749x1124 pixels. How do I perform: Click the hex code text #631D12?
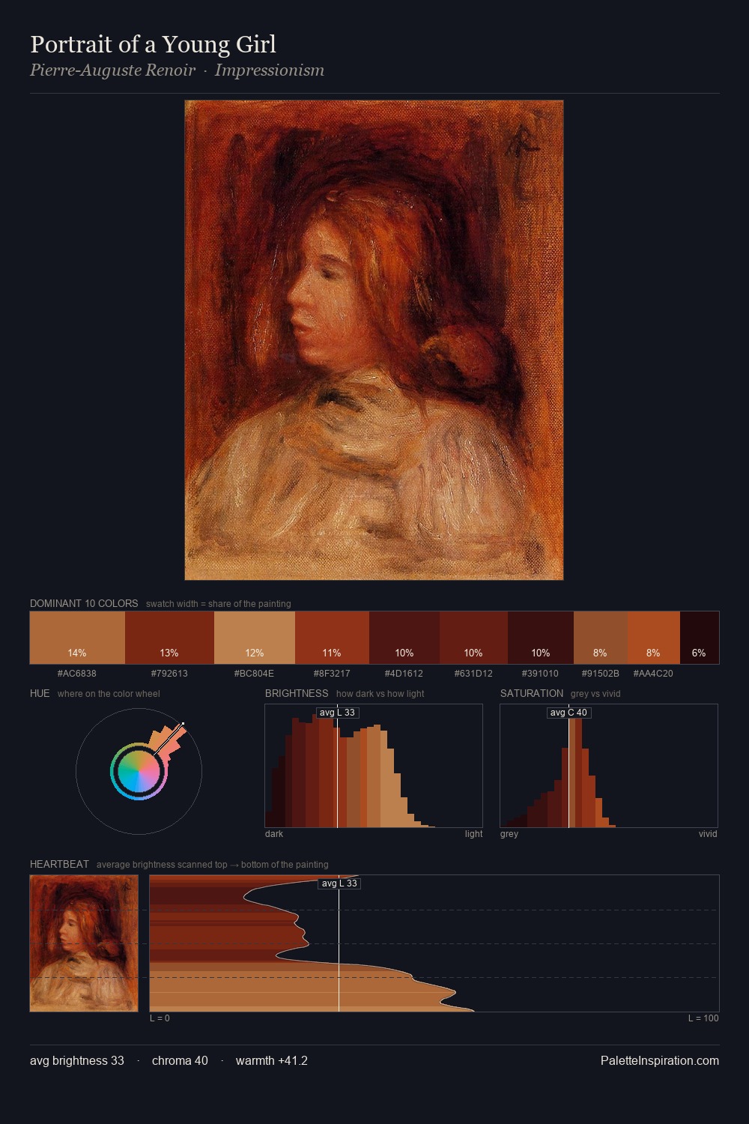(473, 674)
